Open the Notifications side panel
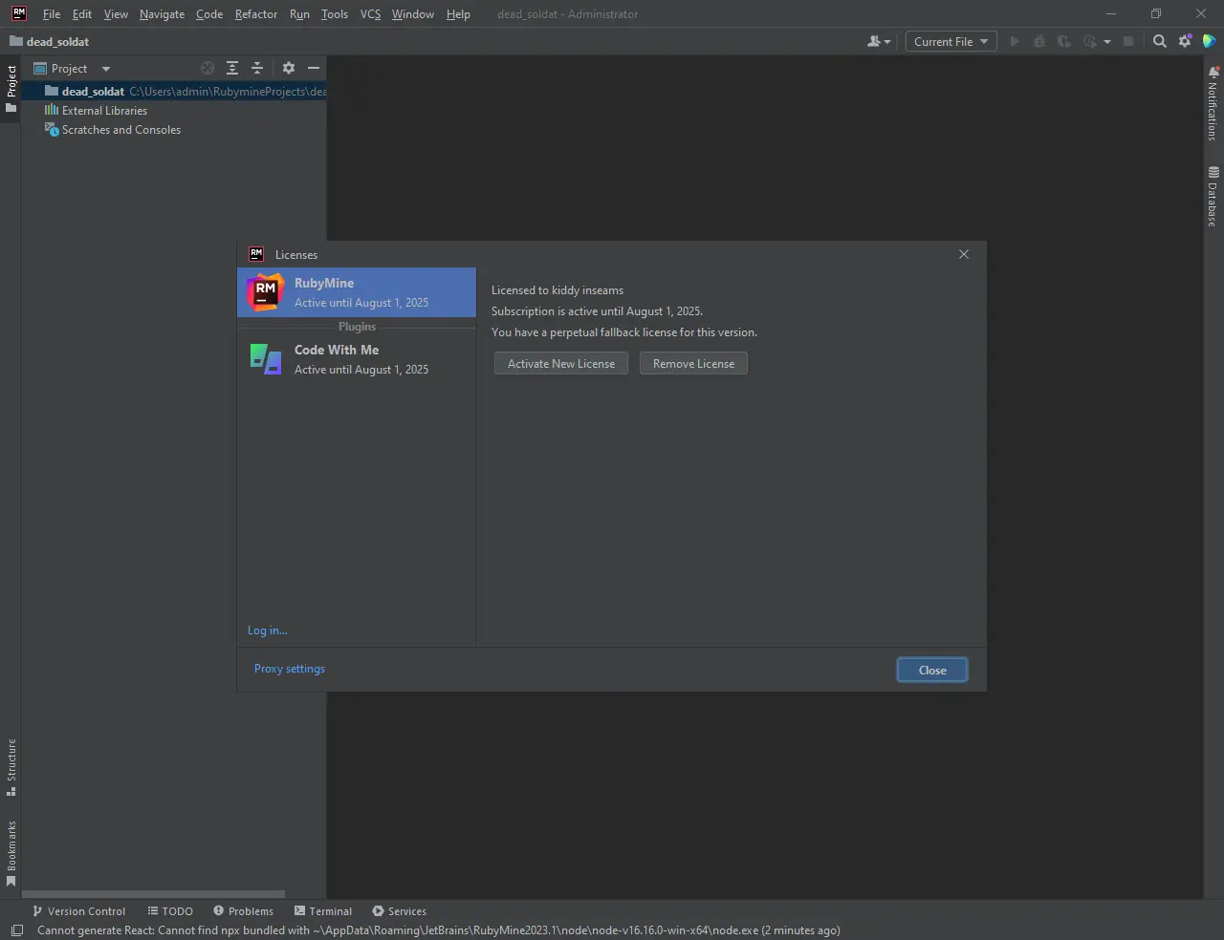1224x940 pixels. pos(1213,103)
